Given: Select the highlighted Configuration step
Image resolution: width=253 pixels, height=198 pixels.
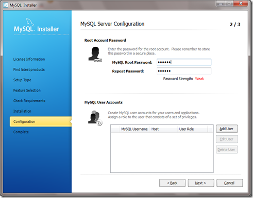Looking at the screenshot, I should click(41, 121).
